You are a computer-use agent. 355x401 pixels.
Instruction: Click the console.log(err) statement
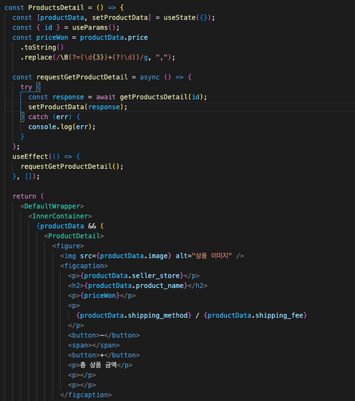click(62, 127)
